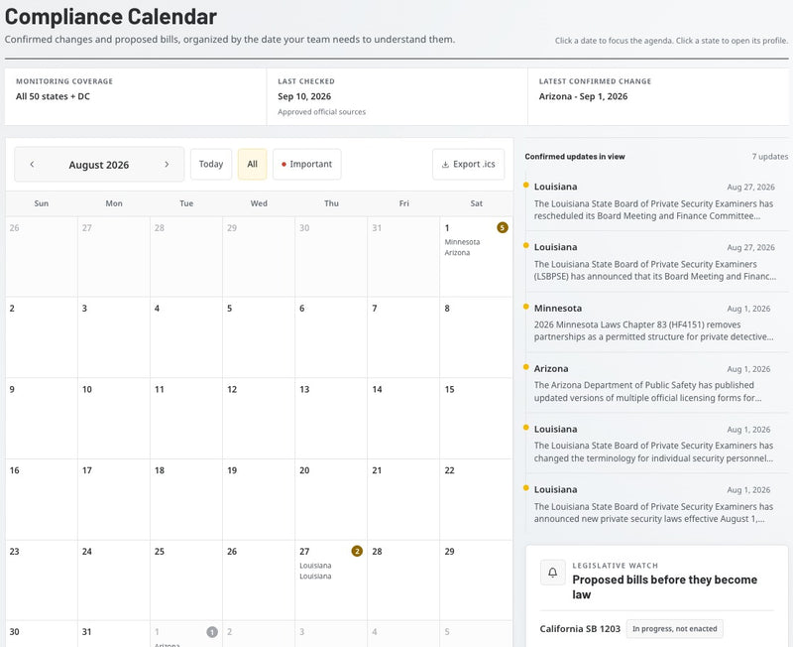
Task: Click the August 2026 month label
Action: (99, 165)
